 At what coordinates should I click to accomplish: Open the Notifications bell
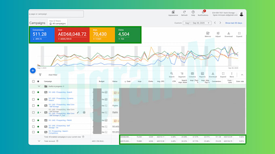[203, 12]
